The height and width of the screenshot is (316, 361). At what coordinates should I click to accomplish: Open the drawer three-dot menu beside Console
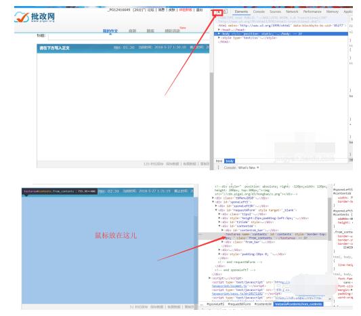219,167
